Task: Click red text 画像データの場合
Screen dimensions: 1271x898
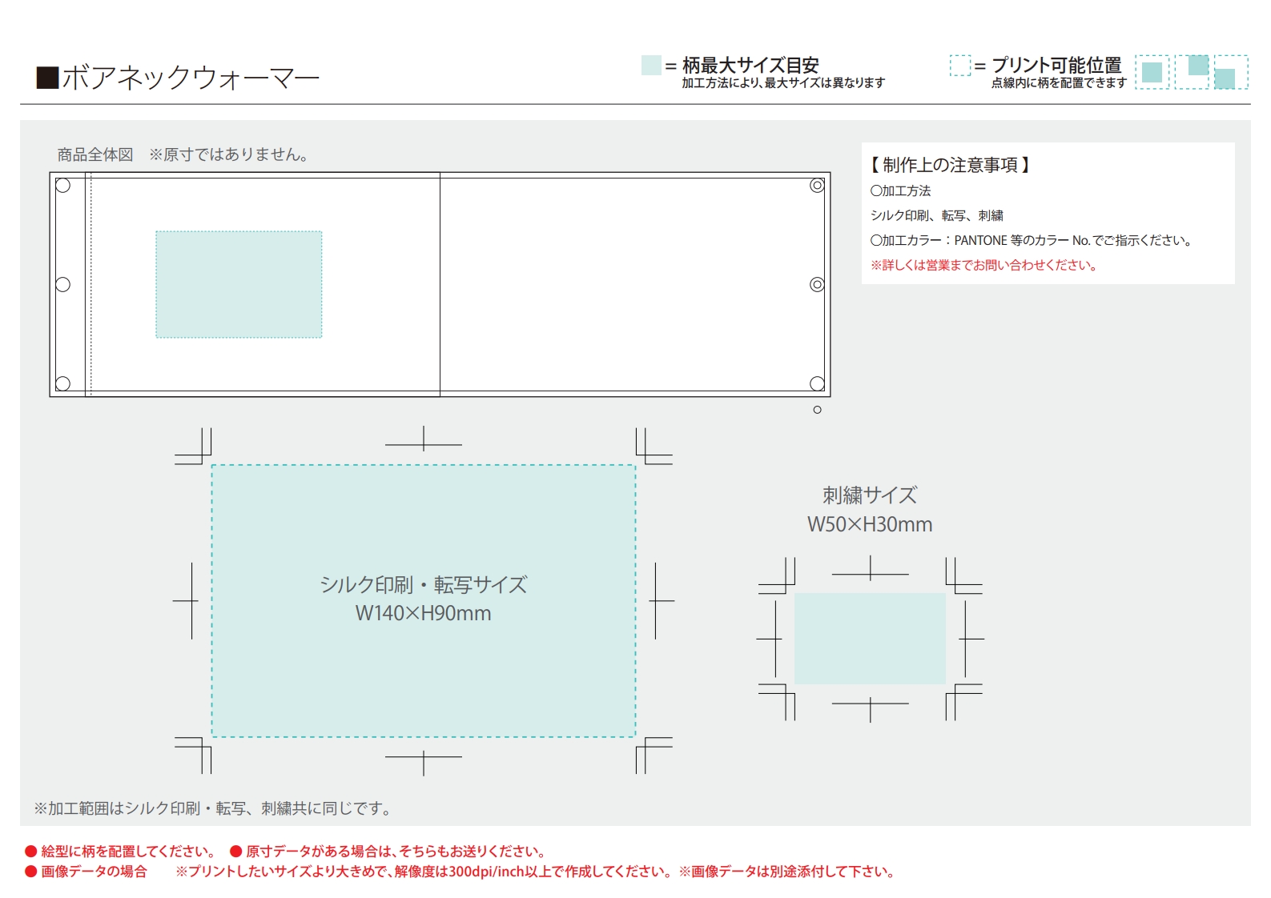Action: (x=95, y=872)
